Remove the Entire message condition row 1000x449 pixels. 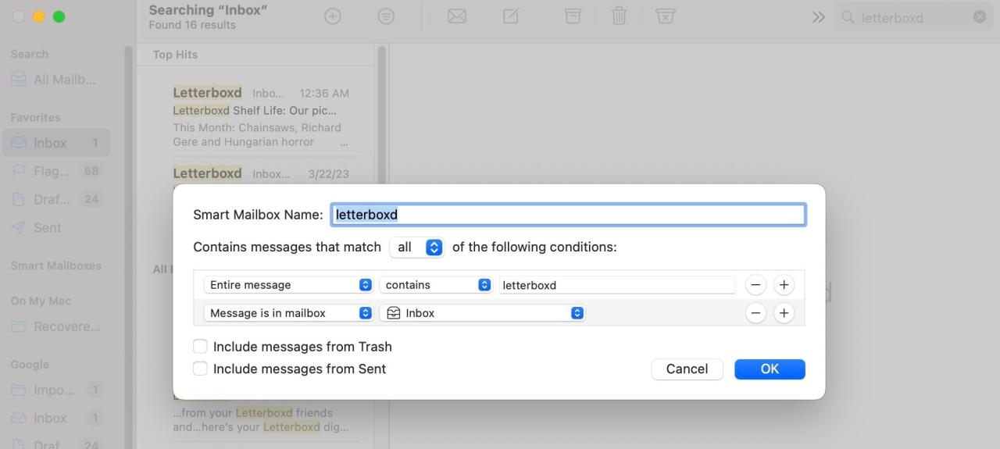755,285
